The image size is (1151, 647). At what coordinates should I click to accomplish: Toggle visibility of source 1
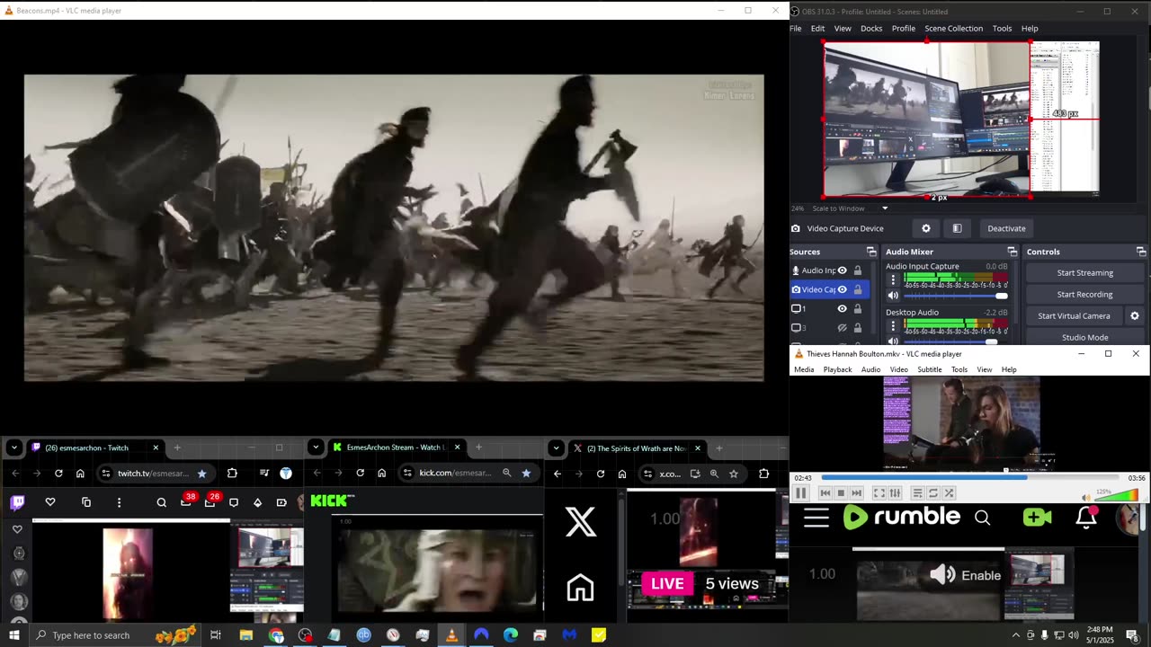[x=842, y=308]
